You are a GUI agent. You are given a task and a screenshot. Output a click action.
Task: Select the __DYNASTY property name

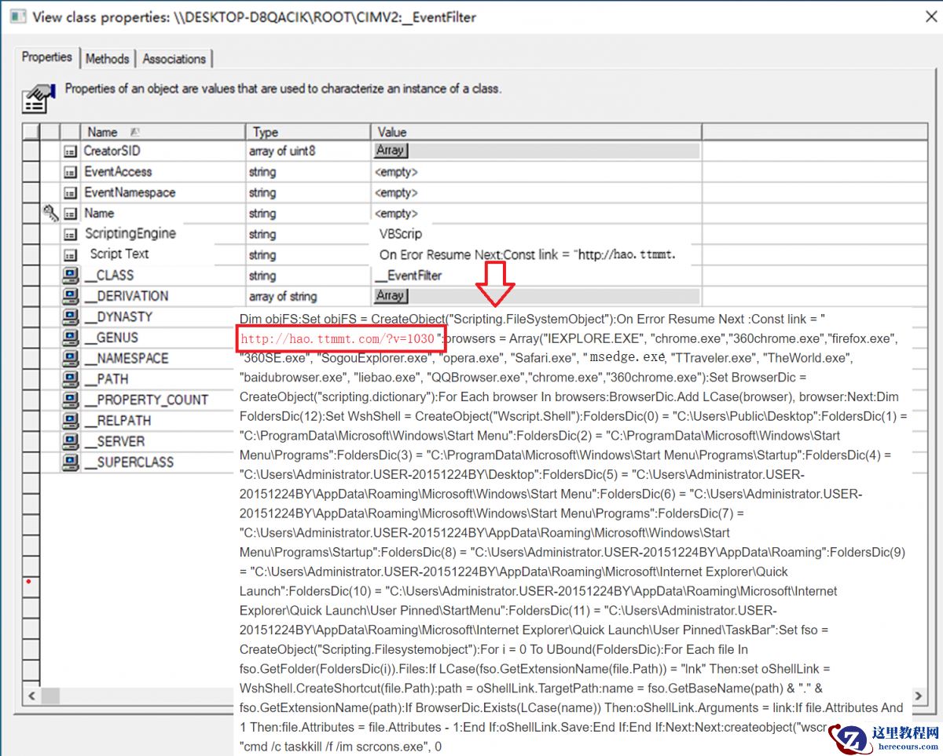click(119, 316)
